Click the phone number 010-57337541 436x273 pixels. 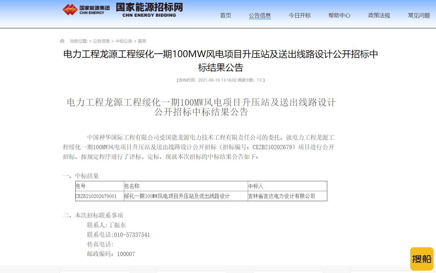point(132,235)
